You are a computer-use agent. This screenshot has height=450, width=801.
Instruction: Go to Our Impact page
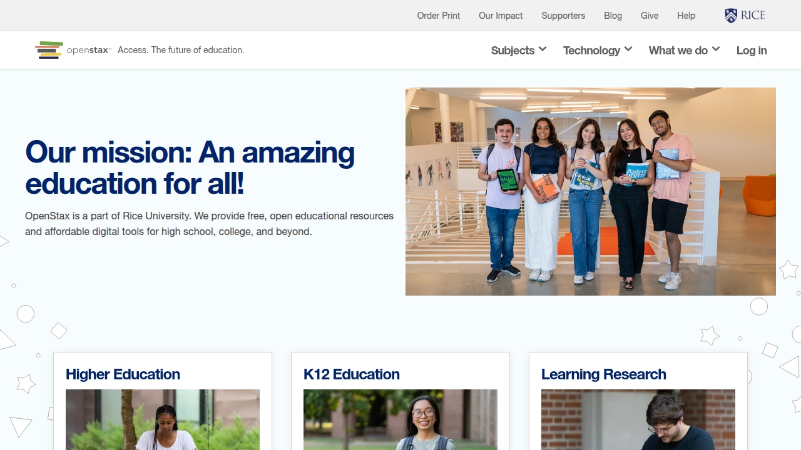501,16
